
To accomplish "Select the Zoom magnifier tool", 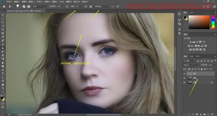I will pos(3,88).
